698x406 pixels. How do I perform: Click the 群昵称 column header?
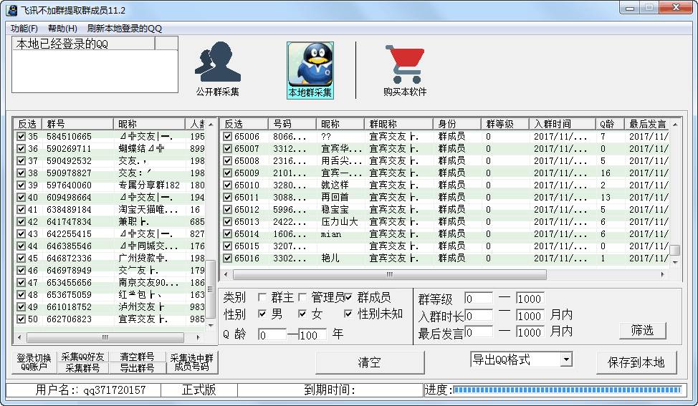(x=398, y=124)
